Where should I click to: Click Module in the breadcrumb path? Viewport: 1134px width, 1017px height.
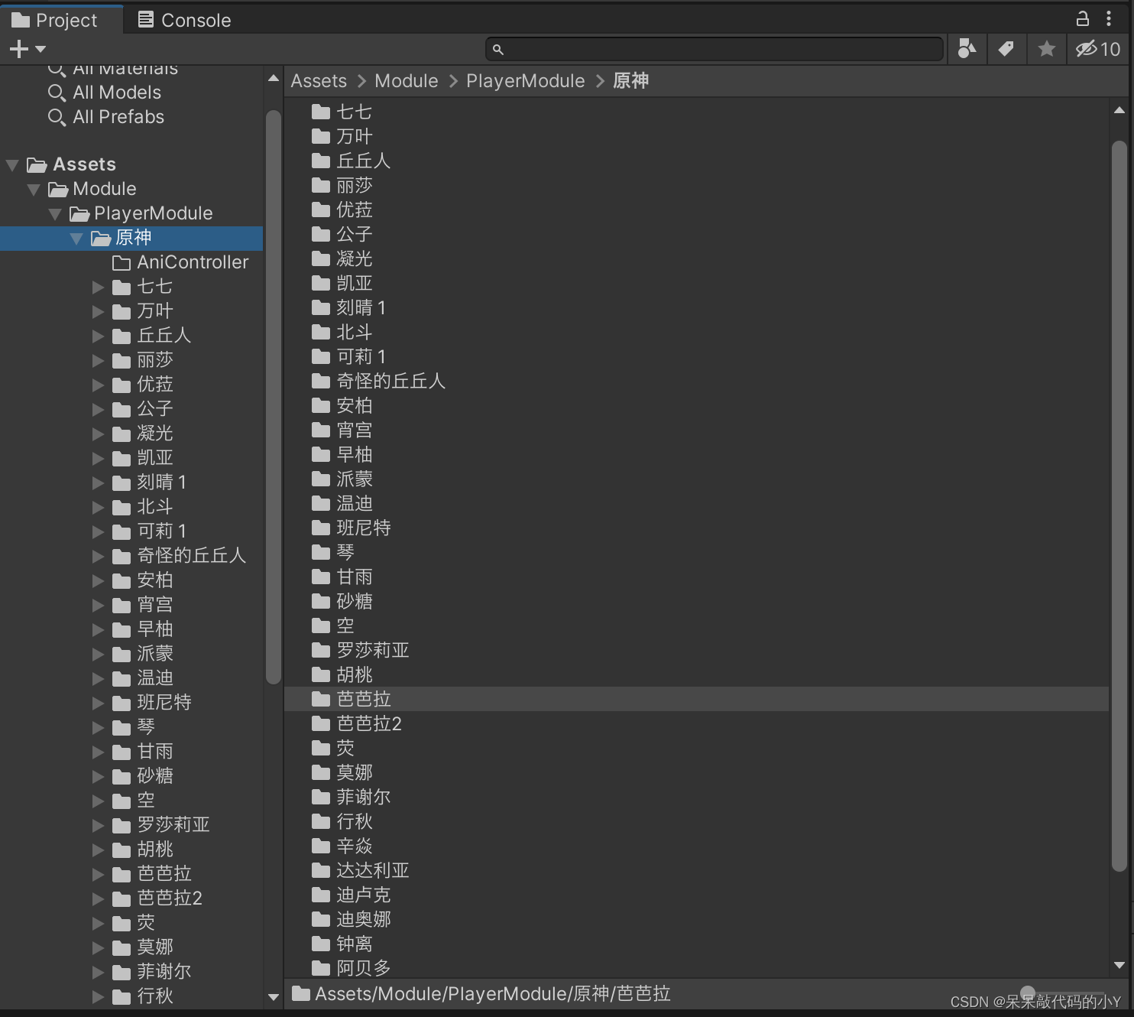tap(407, 81)
